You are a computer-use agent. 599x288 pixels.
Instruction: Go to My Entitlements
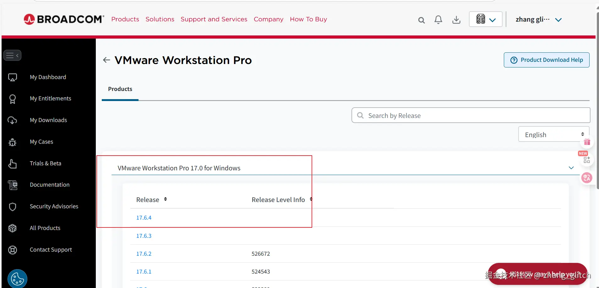click(x=51, y=99)
